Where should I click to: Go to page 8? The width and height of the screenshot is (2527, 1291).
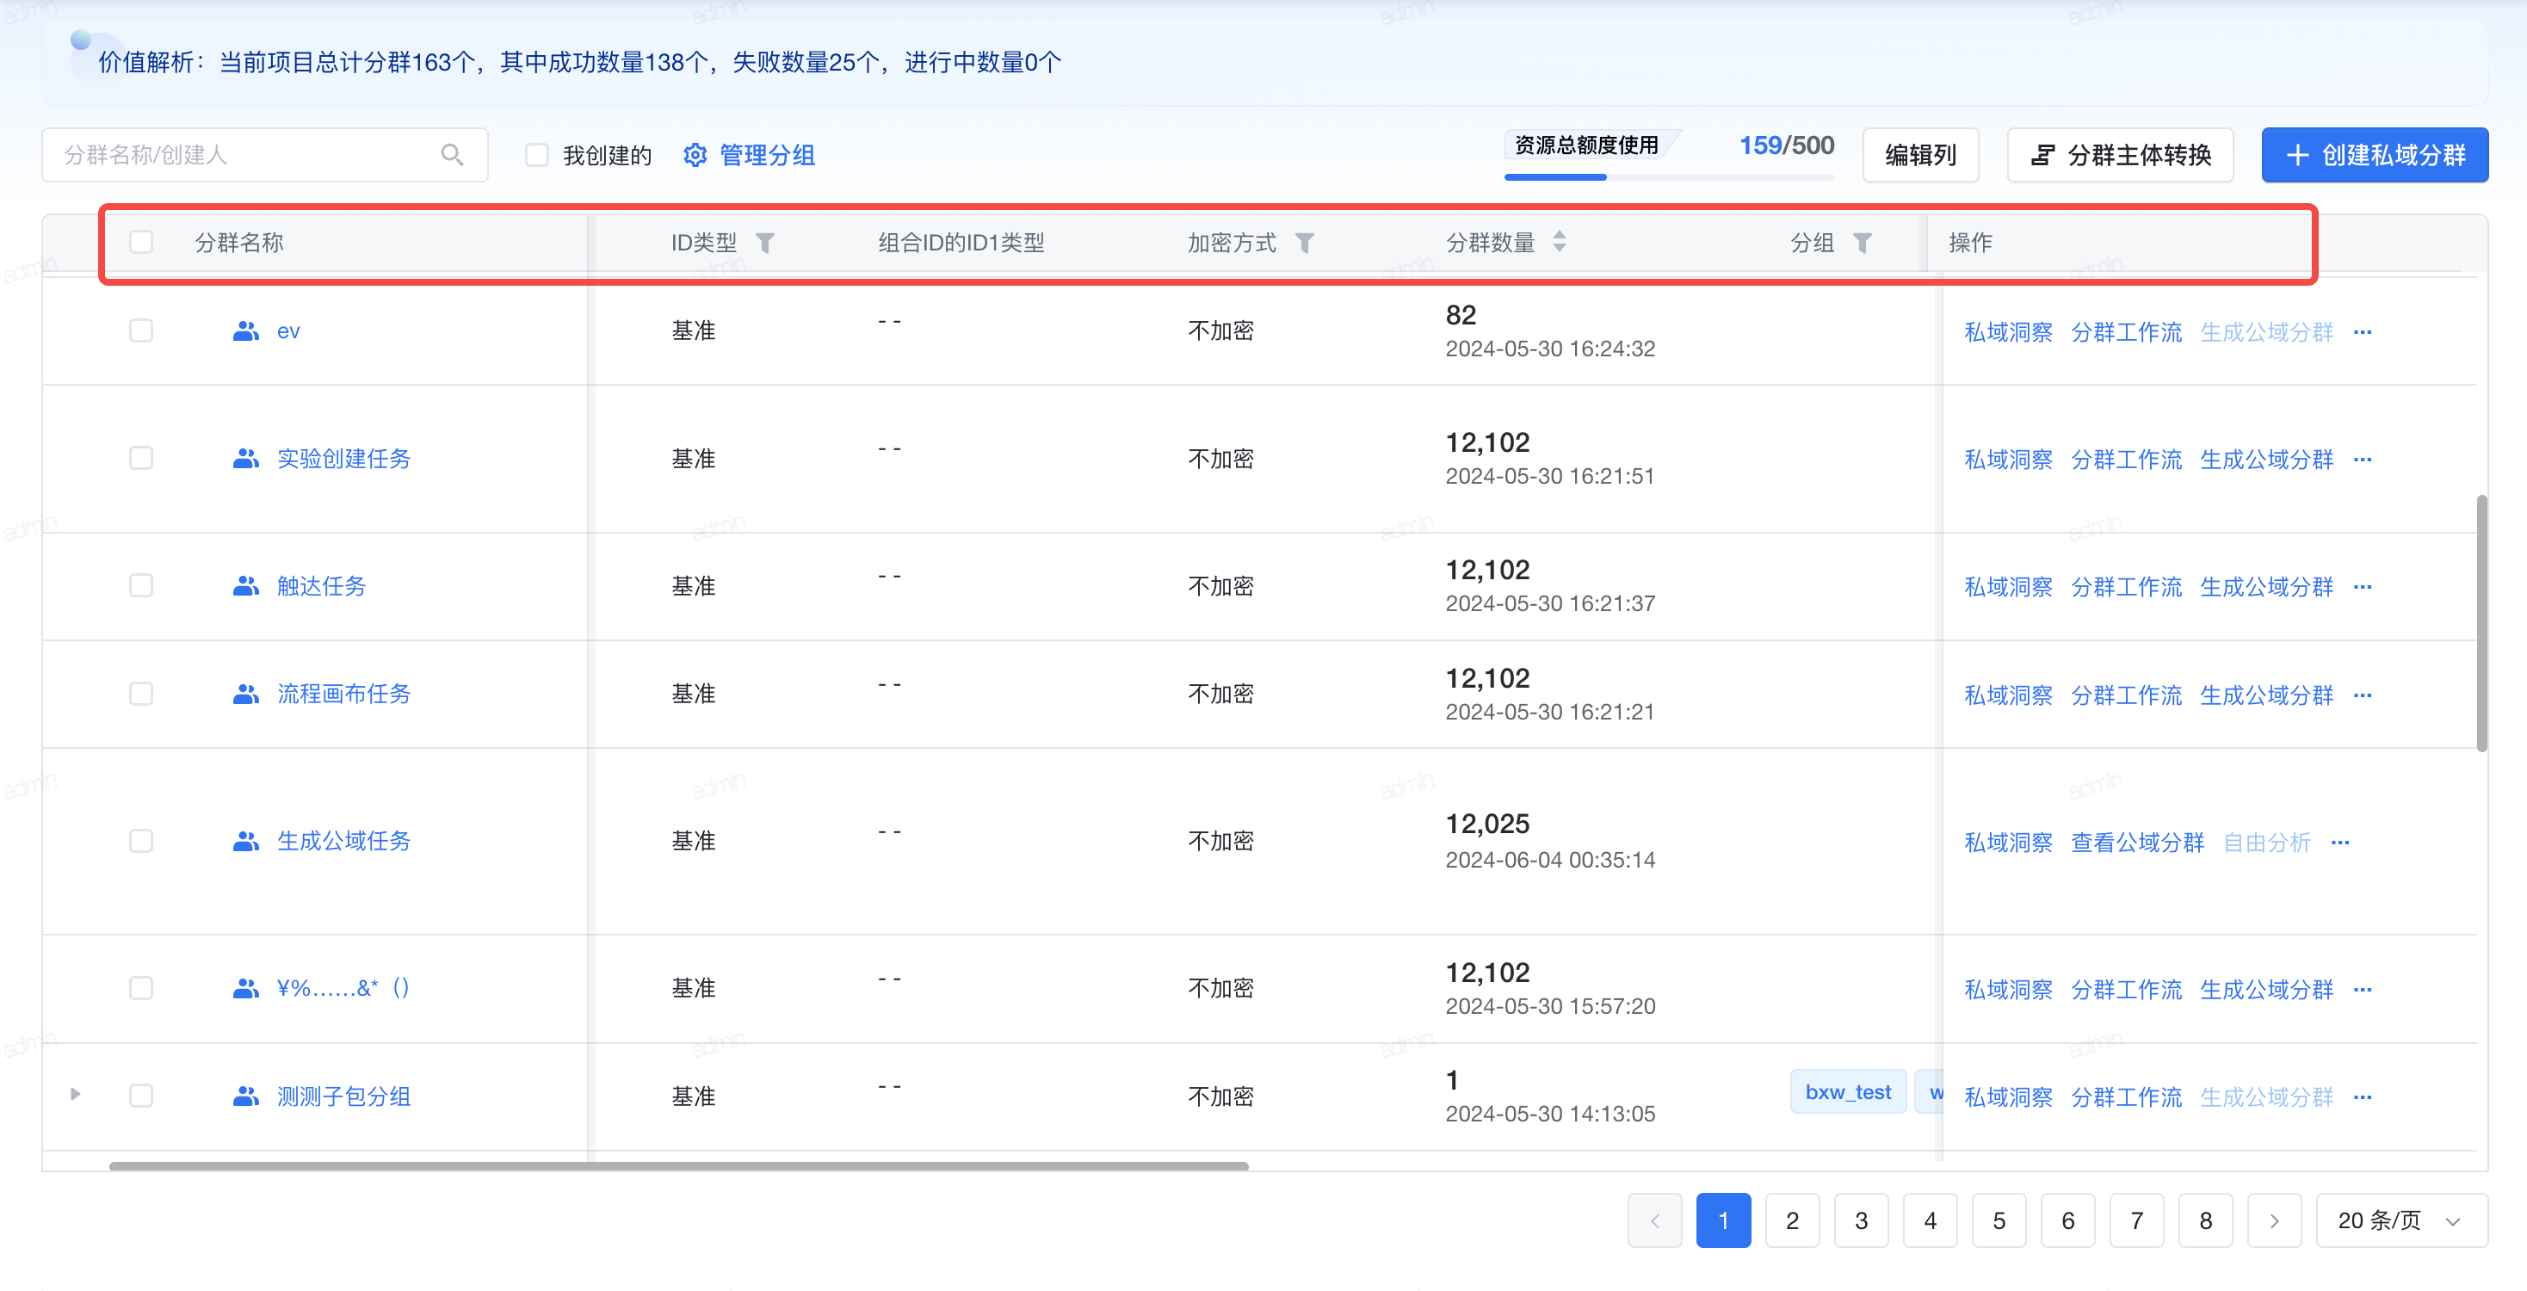(x=2205, y=1220)
